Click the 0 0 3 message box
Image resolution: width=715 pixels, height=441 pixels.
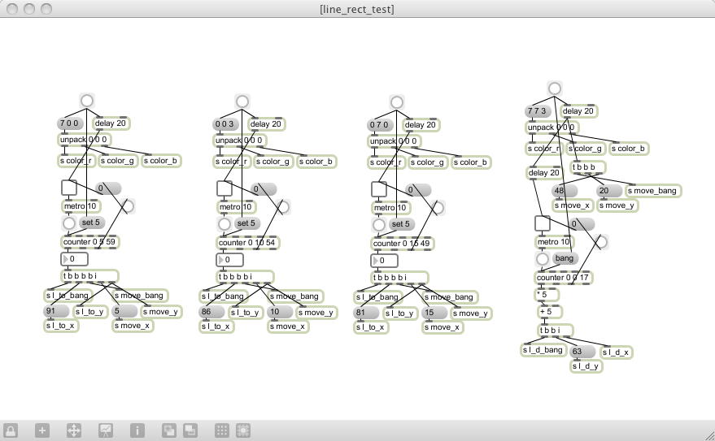point(225,124)
